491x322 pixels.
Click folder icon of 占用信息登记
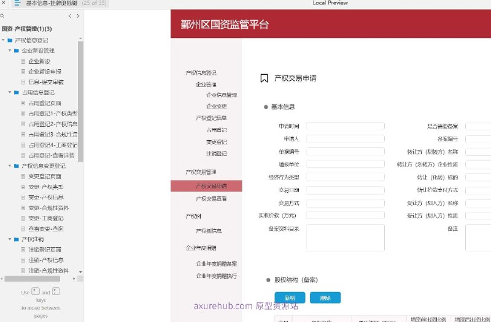pos(17,92)
